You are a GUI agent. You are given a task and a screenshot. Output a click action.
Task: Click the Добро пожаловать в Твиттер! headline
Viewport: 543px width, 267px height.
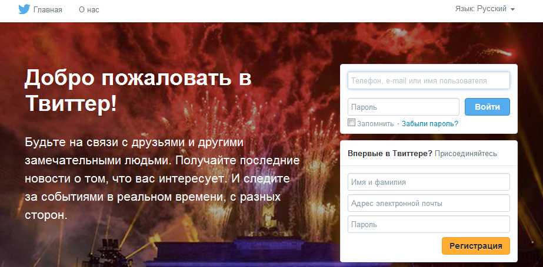click(x=138, y=91)
